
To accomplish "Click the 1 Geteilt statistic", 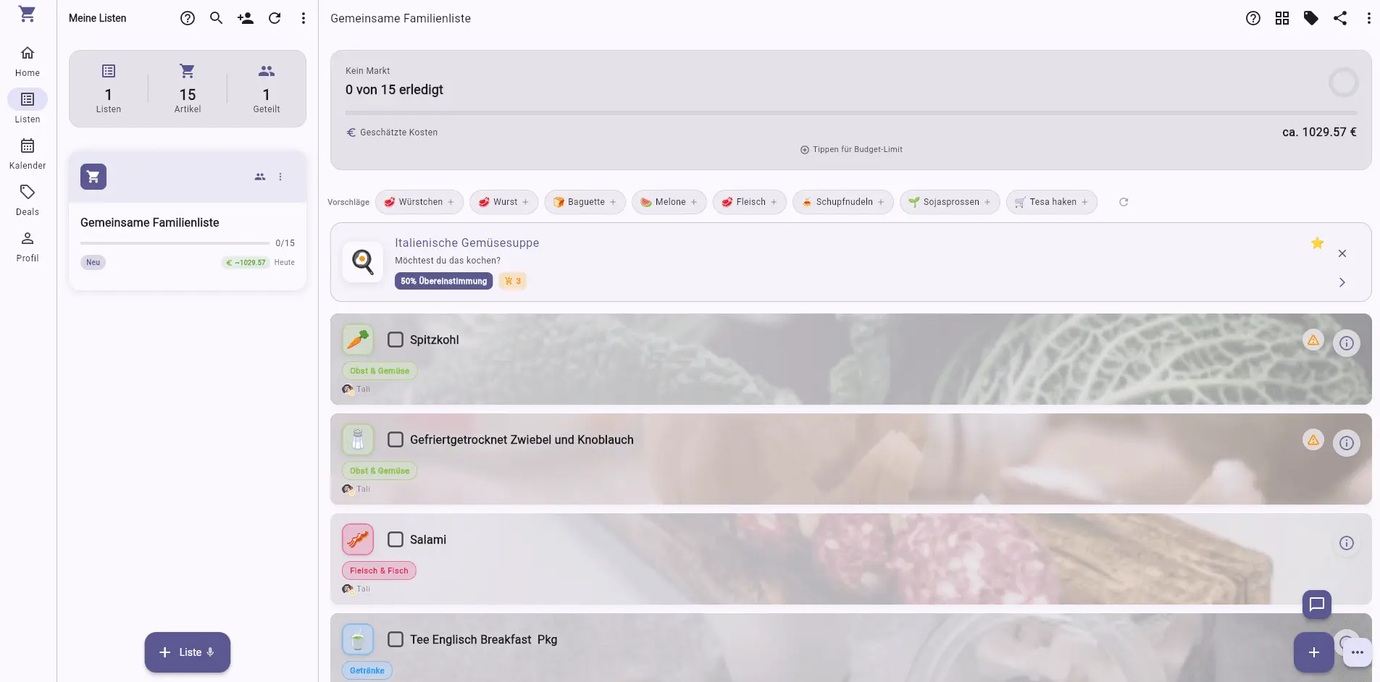I will pyautogui.click(x=267, y=89).
